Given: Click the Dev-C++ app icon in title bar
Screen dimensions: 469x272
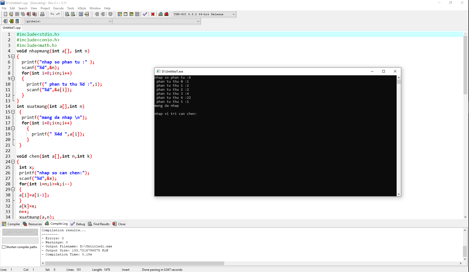Looking at the screenshot, I should (x=3, y=3).
